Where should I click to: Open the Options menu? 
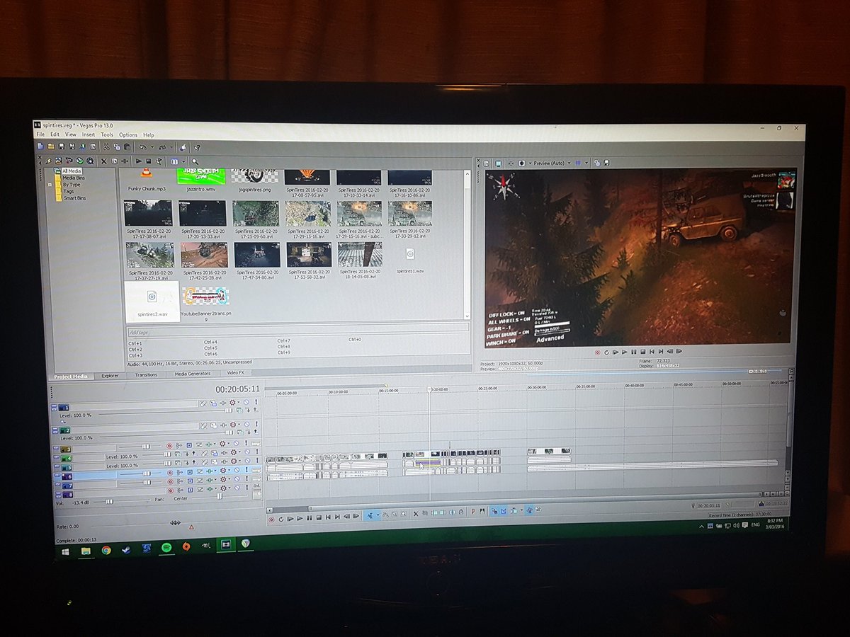click(128, 134)
